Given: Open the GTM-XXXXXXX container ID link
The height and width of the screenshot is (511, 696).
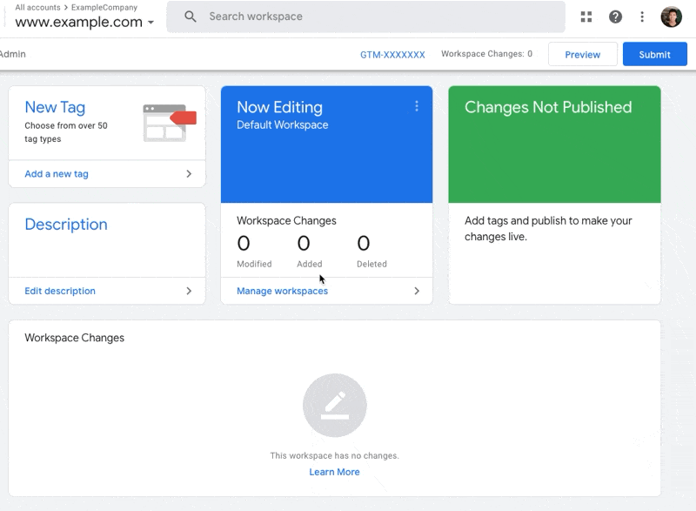Looking at the screenshot, I should (x=392, y=54).
